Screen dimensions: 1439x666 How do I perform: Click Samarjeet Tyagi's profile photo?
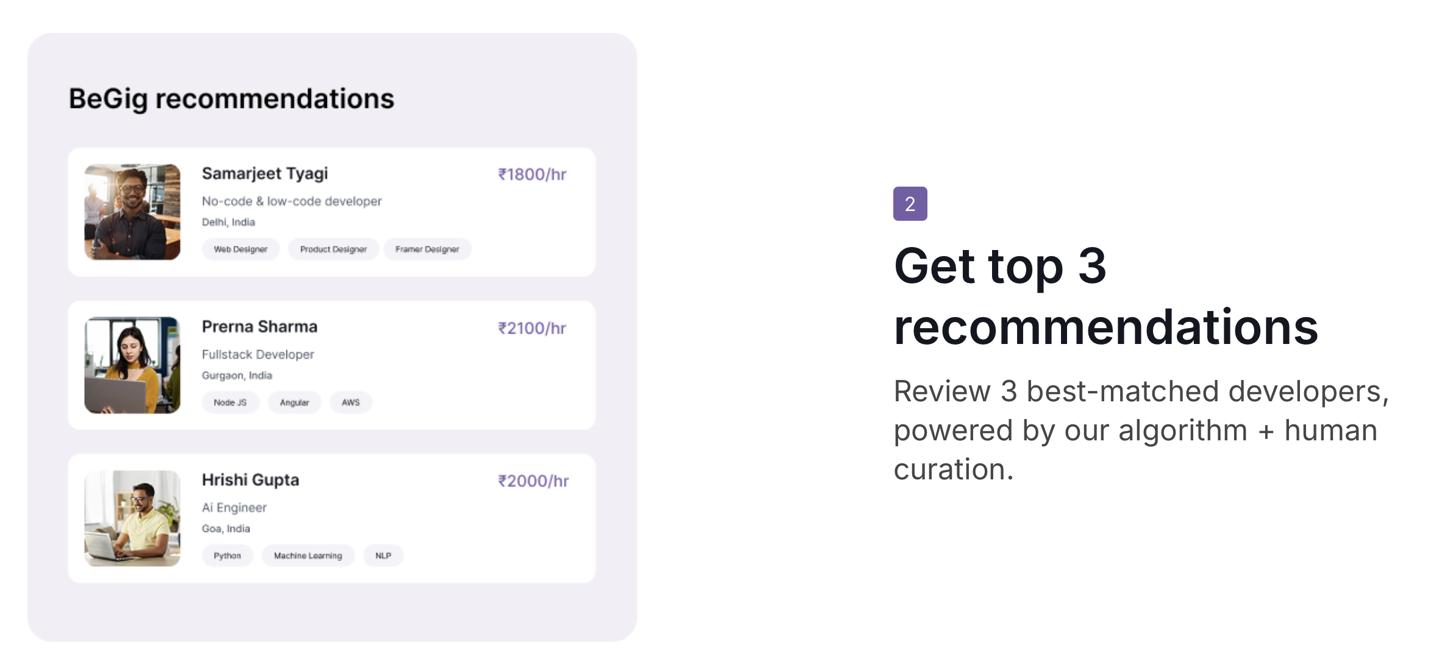tap(132, 212)
